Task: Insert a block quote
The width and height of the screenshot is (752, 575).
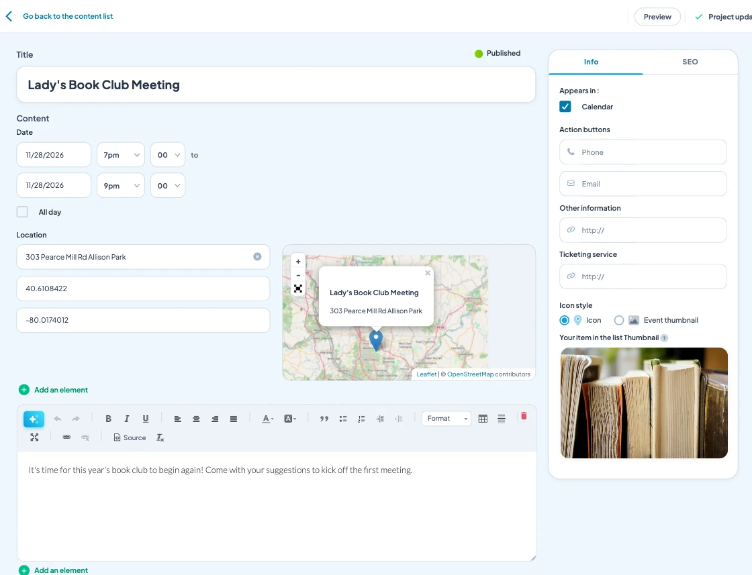Action: tap(324, 419)
